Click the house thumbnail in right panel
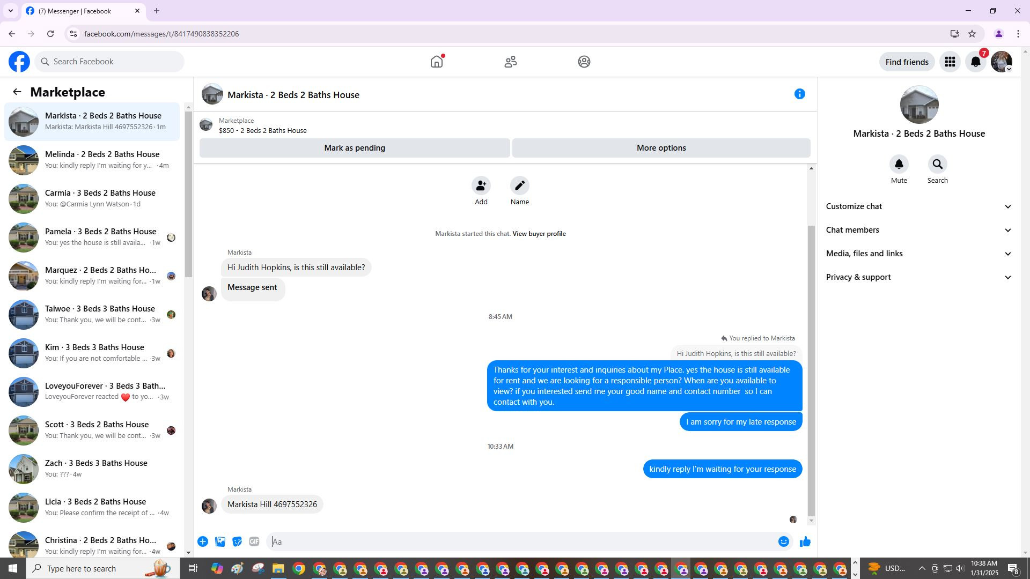 click(919, 105)
